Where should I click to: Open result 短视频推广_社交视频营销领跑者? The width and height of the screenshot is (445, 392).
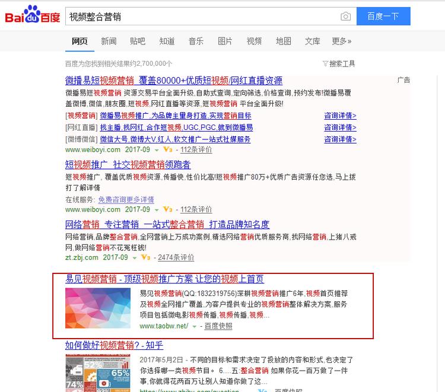(128, 165)
